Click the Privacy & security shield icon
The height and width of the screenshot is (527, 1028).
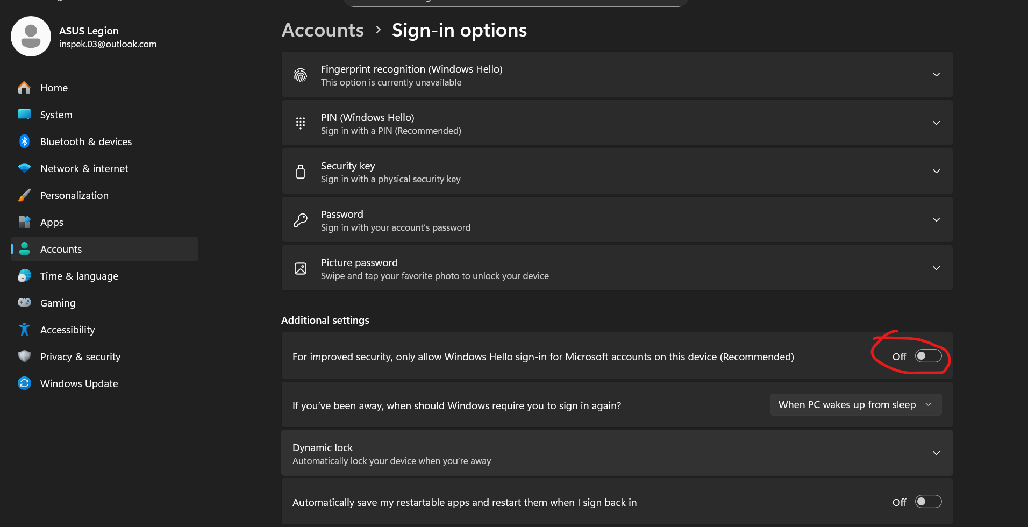(24, 357)
